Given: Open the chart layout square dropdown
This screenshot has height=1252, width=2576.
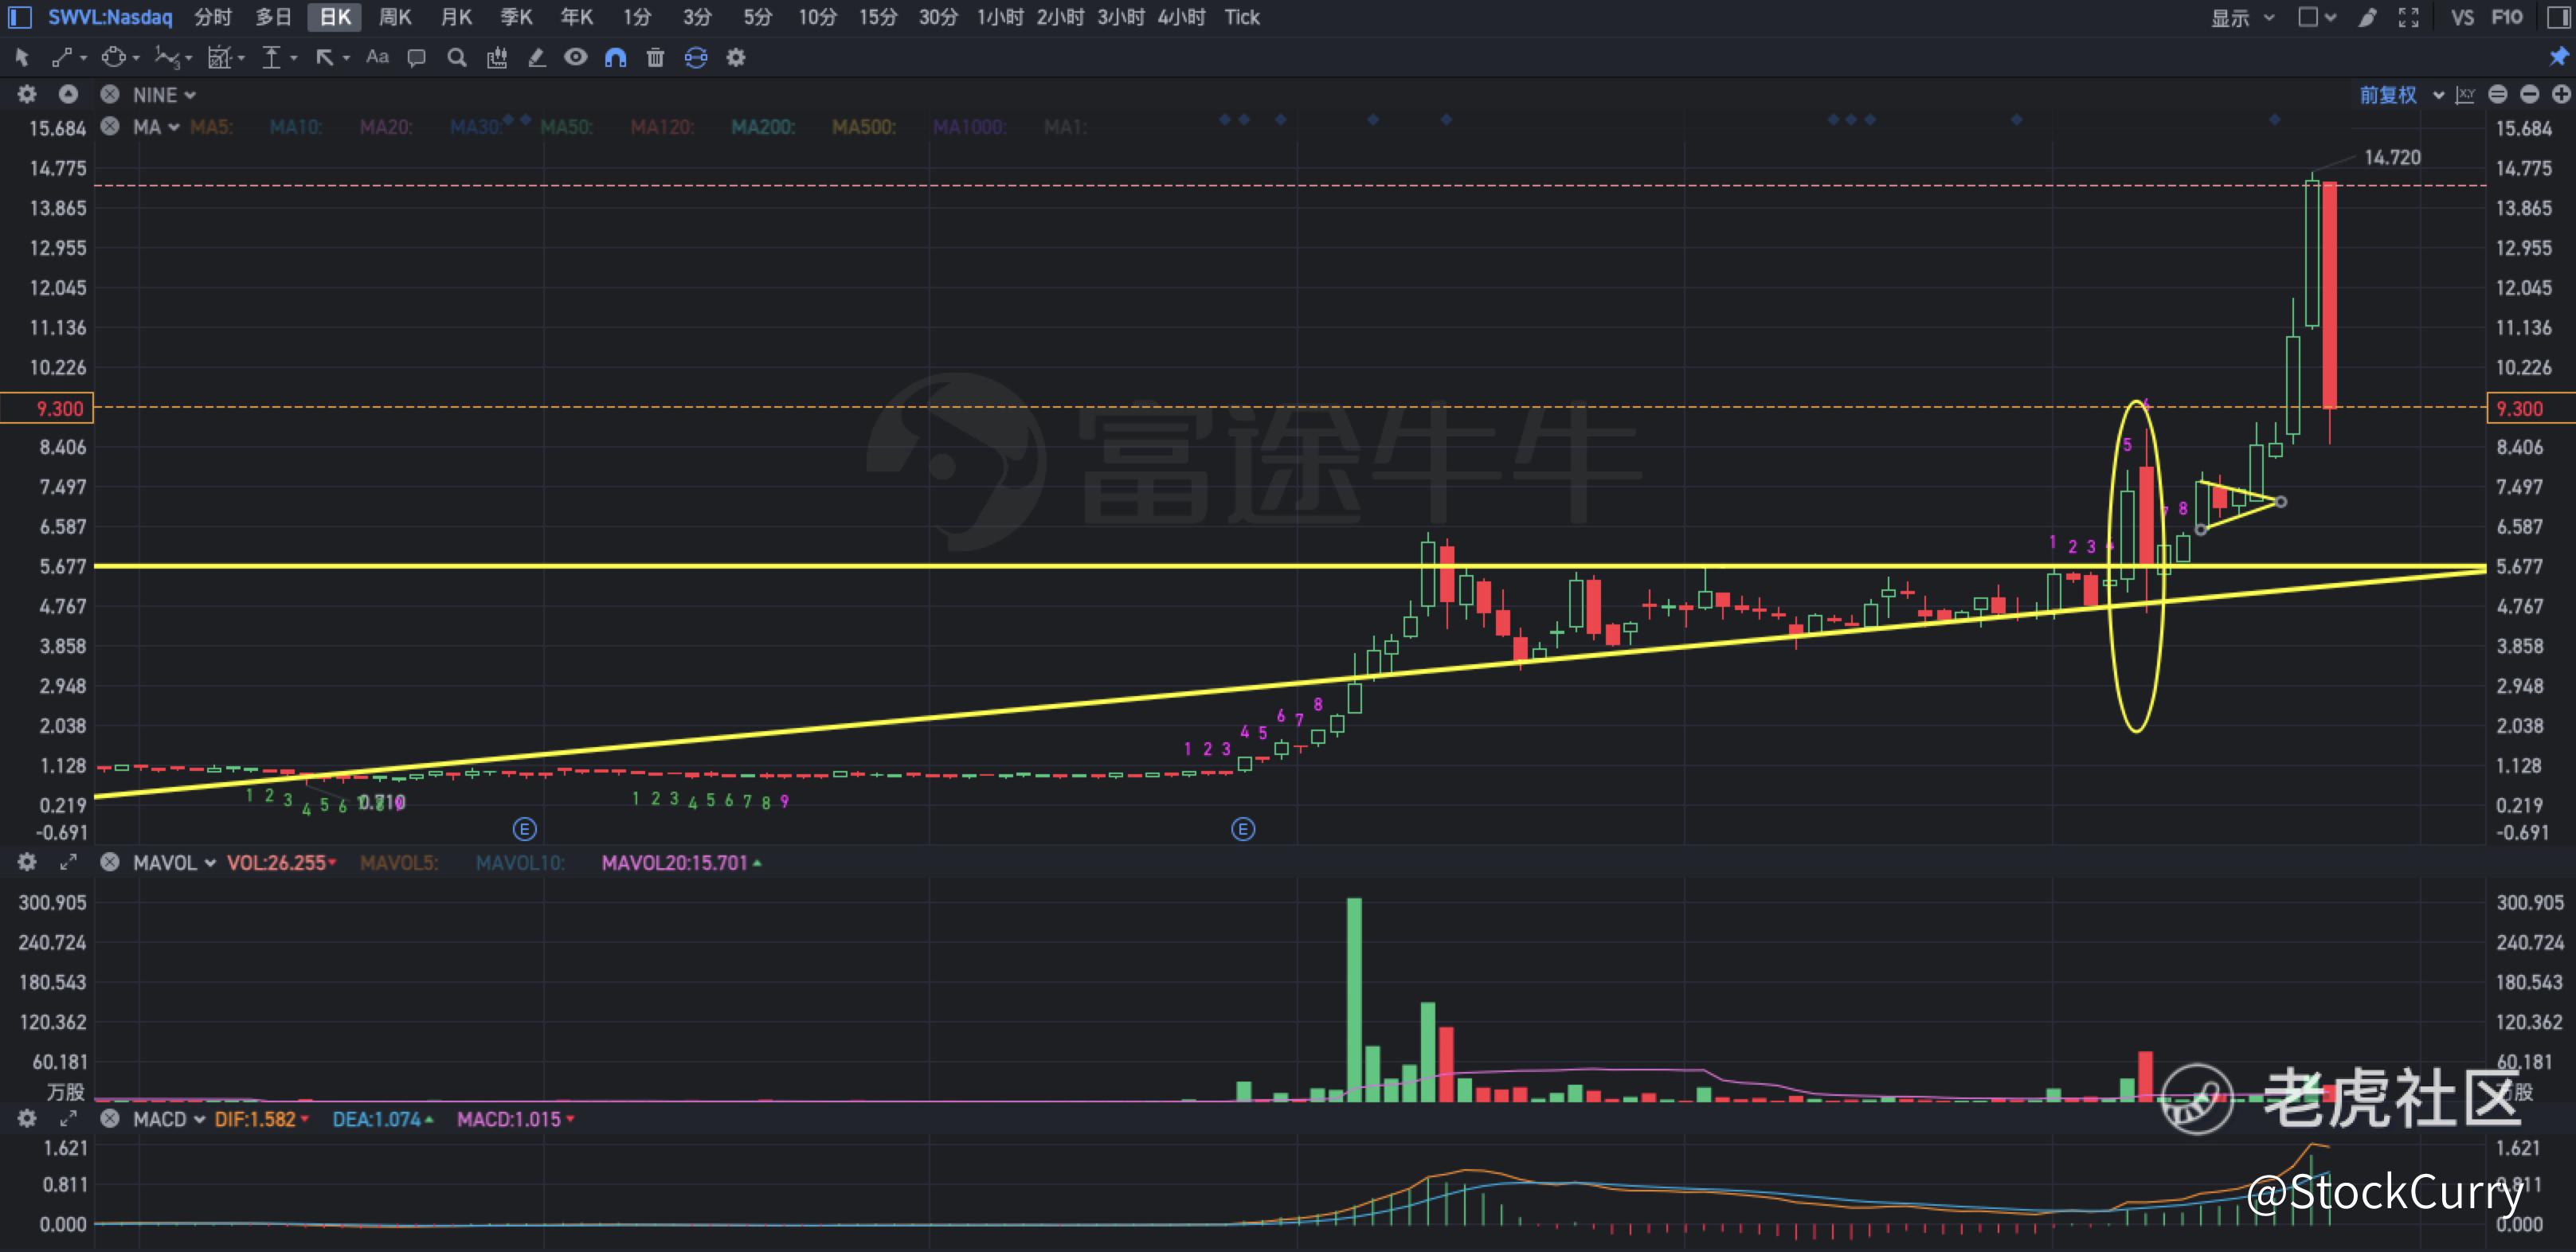Looking at the screenshot, I should [2316, 17].
